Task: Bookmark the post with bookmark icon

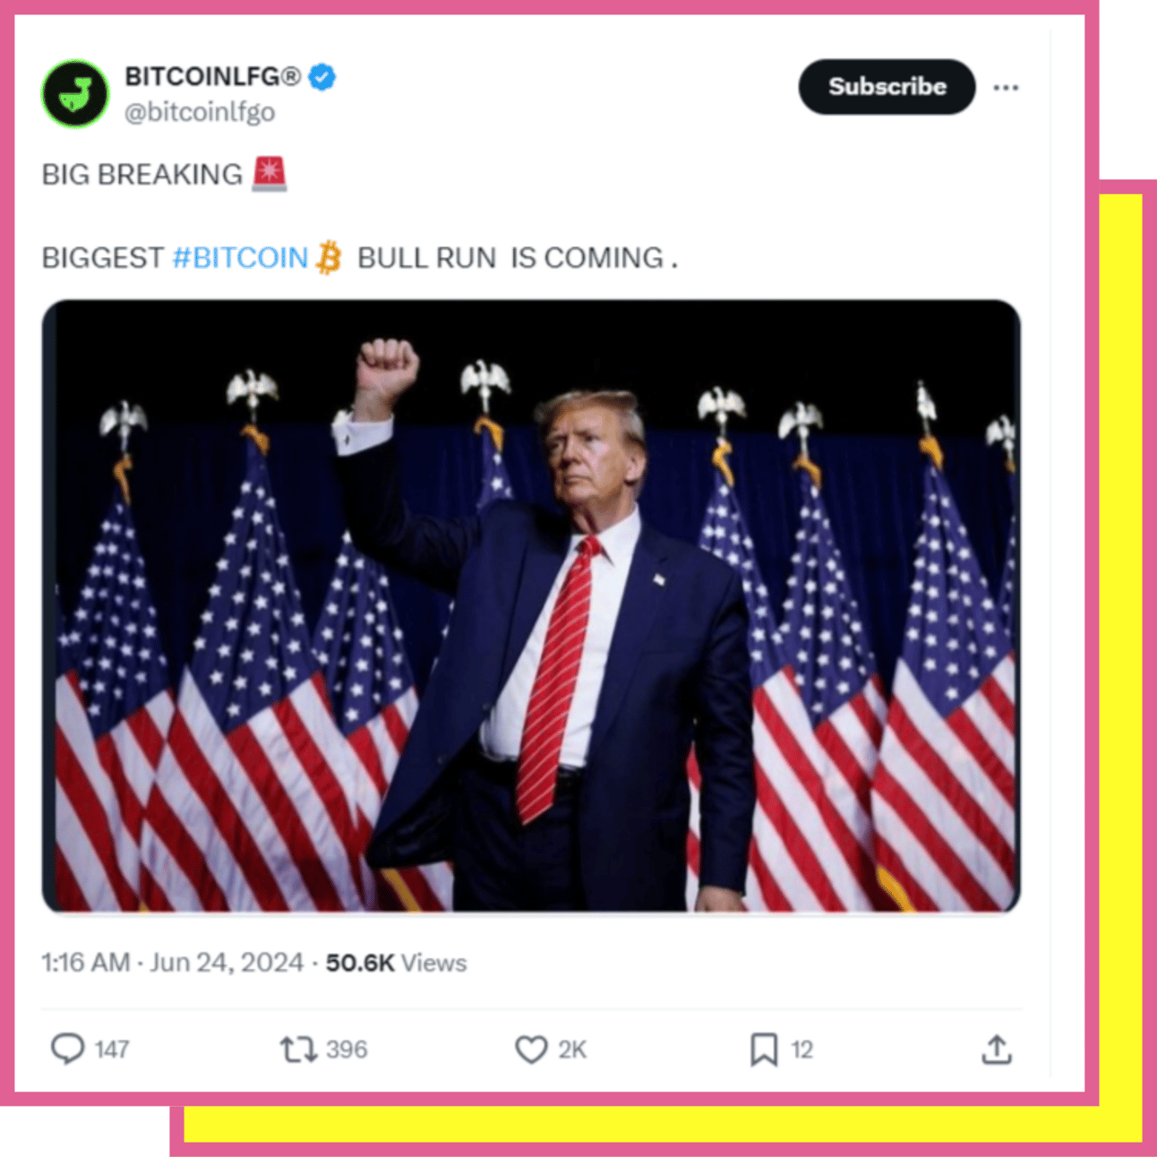Action: tap(764, 1049)
